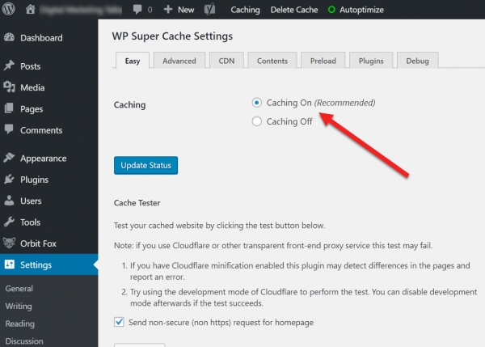Open Appearance menu item
485x347 pixels.
click(x=44, y=159)
